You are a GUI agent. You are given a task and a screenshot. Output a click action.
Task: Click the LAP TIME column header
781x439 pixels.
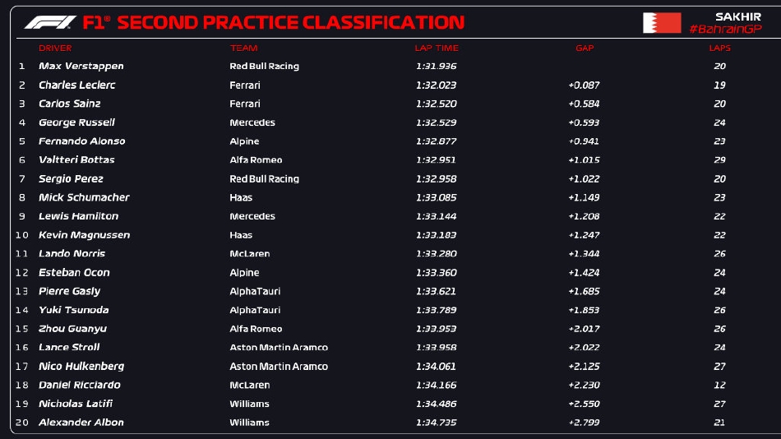[436, 49]
